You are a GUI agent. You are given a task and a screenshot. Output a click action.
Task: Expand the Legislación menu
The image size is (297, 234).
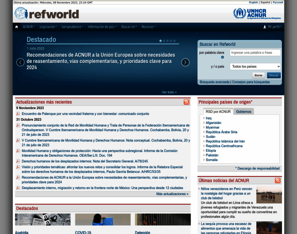tap(48, 27)
